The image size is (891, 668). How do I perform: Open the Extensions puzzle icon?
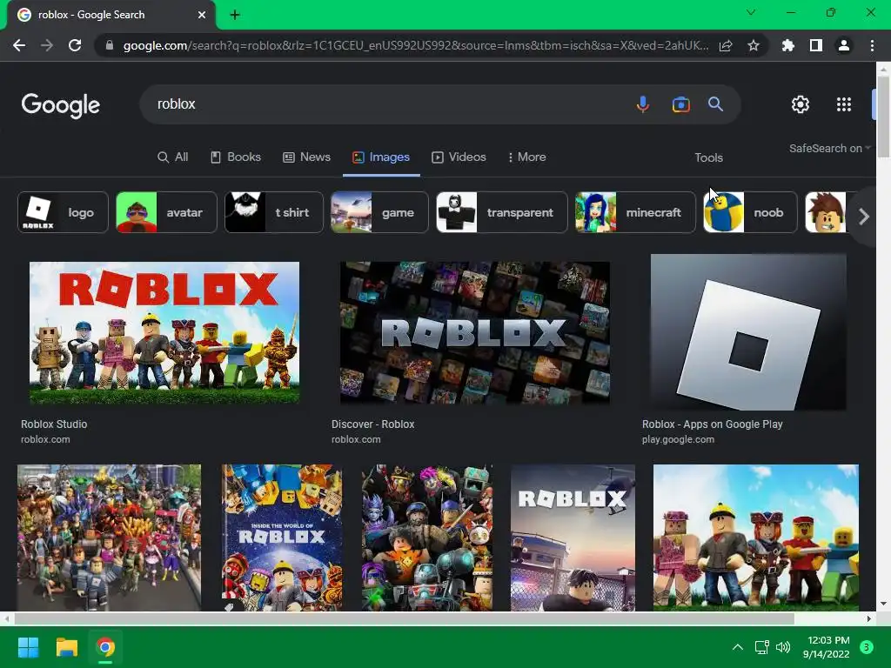pos(788,45)
